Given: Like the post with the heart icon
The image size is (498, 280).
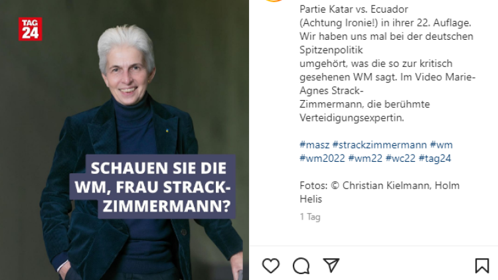Looking at the screenshot, I should (271, 265).
